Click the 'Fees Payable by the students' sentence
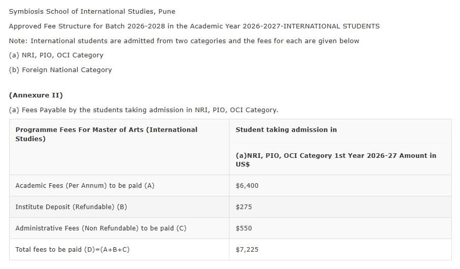 [143, 110]
